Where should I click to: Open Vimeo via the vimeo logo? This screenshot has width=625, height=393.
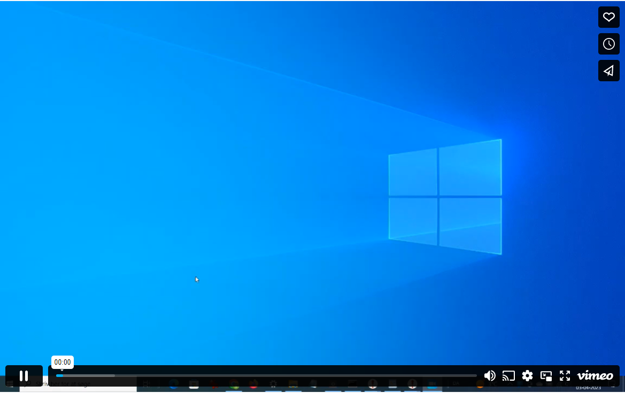click(595, 376)
